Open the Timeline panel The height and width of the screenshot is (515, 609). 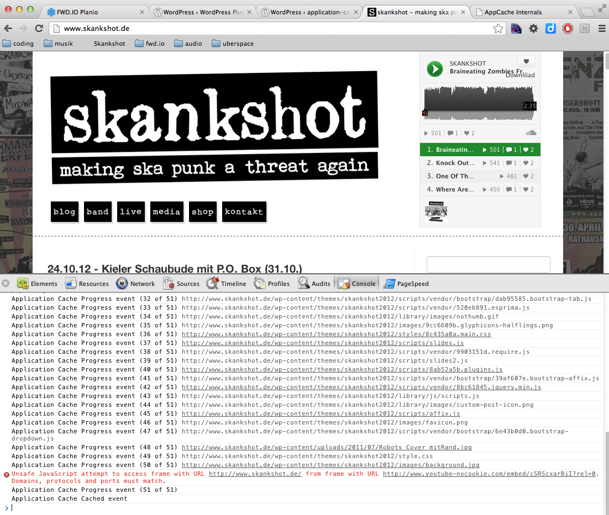pos(227,284)
